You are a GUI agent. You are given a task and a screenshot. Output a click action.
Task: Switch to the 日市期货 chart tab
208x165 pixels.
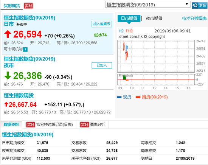pyautogui.click(x=129, y=18)
